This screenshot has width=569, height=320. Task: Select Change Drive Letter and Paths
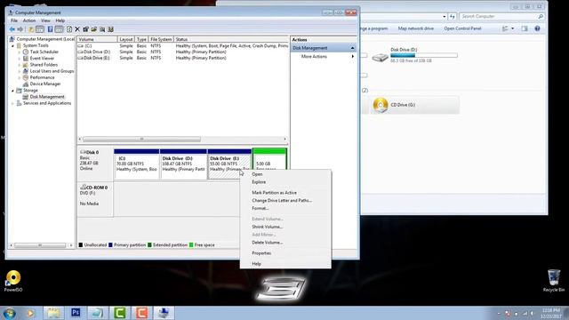[x=285, y=201]
